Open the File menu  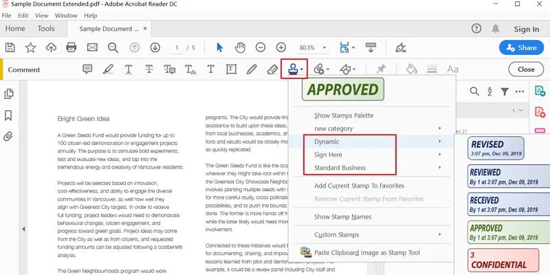(x=6, y=15)
